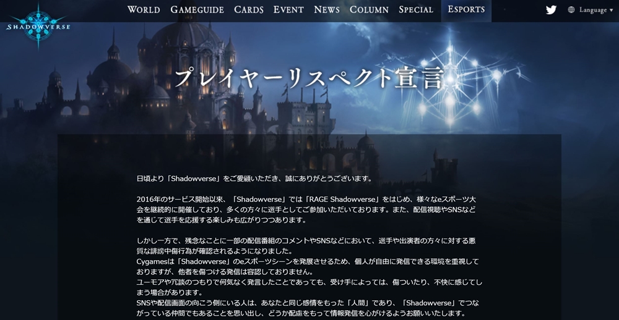Open the Twitter bird icon link
This screenshot has height=320, width=619.
tap(551, 10)
